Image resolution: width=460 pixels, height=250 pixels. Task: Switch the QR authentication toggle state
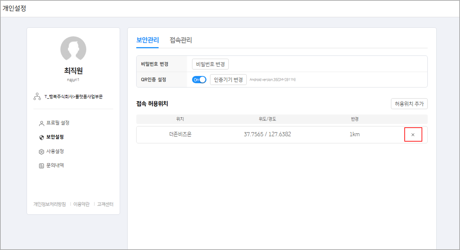pyautogui.click(x=199, y=79)
